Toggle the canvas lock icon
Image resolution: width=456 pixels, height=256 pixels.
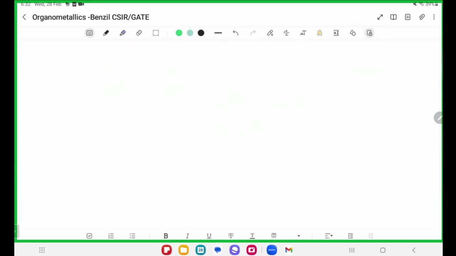[x=369, y=33]
